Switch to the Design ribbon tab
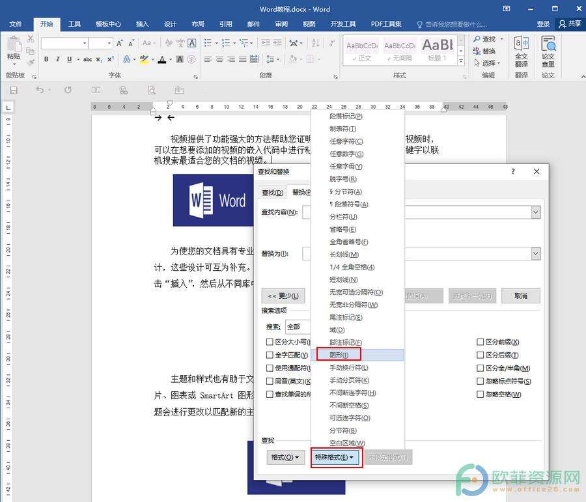Image resolution: width=586 pixels, height=502 pixels. (170, 24)
